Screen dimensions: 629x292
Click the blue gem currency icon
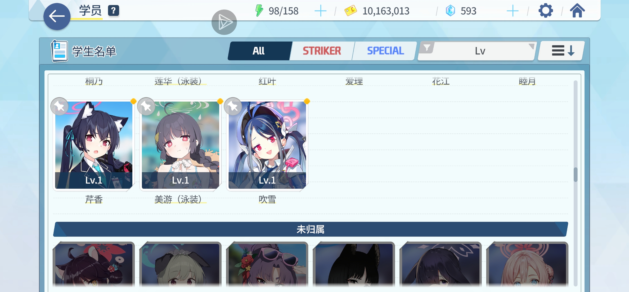point(450,11)
